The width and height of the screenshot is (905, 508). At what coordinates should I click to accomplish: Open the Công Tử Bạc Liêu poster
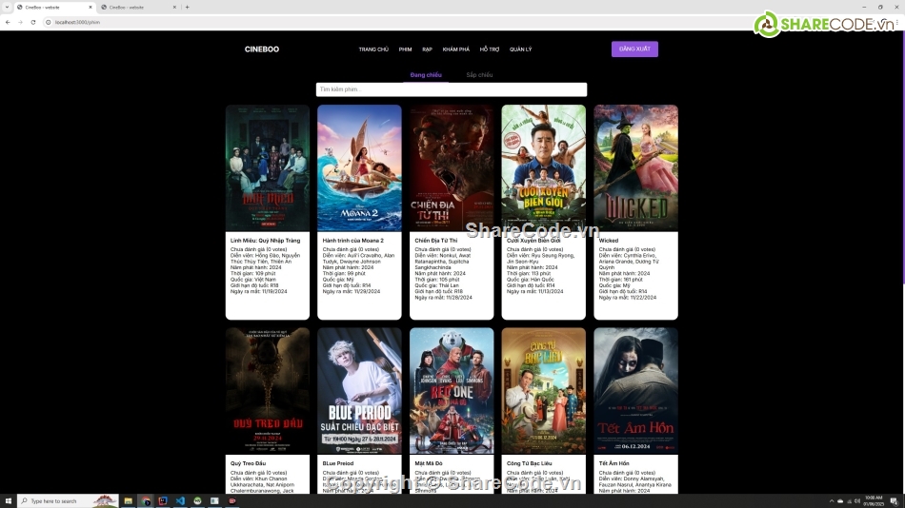(543, 391)
